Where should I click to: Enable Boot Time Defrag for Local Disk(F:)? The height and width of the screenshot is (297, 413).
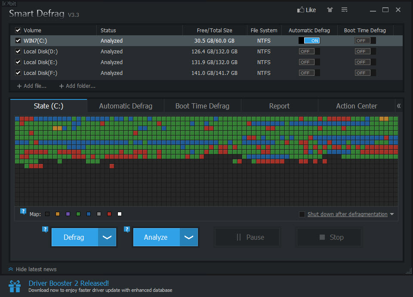tap(365, 73)
